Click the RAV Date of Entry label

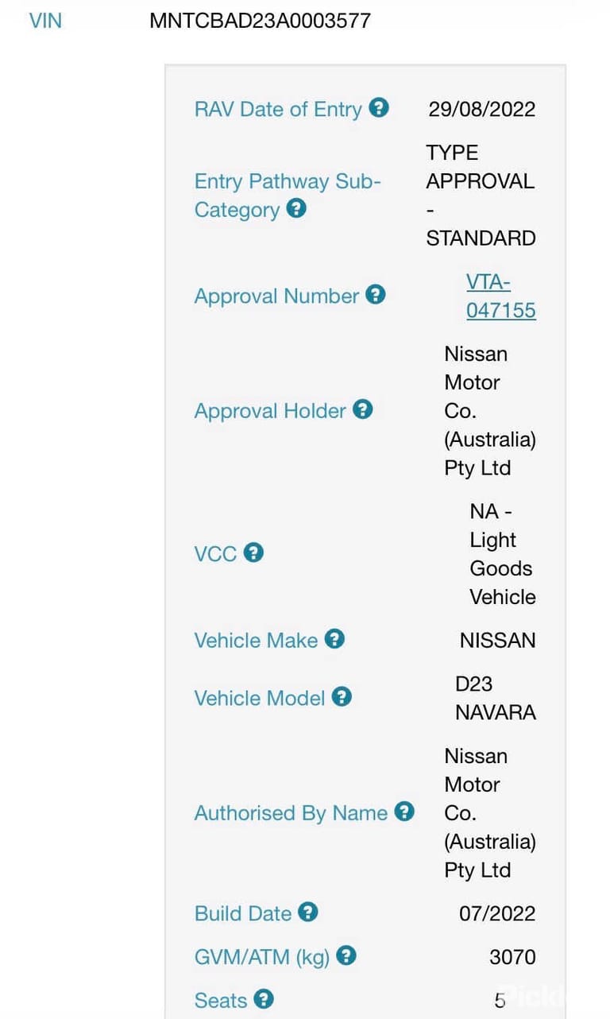278,109
